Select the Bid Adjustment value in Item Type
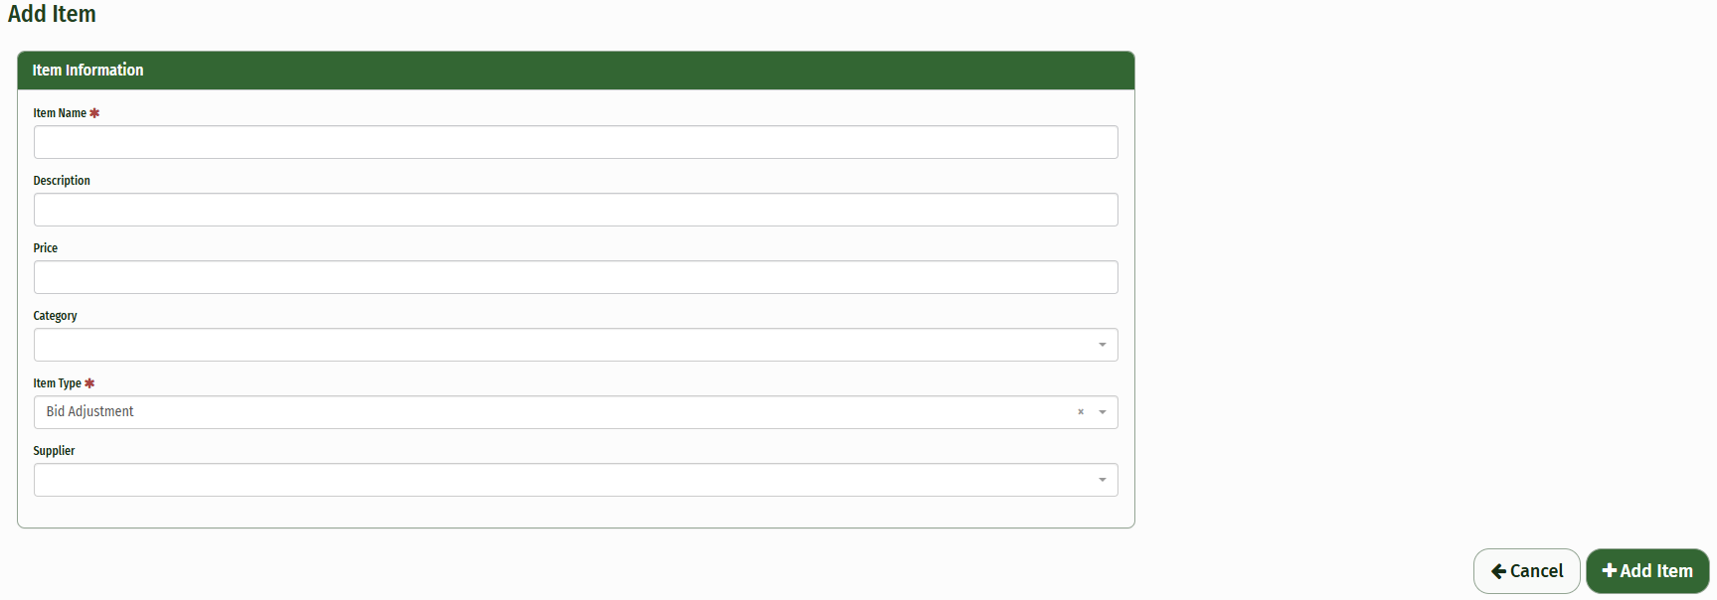 pos(90,412)
